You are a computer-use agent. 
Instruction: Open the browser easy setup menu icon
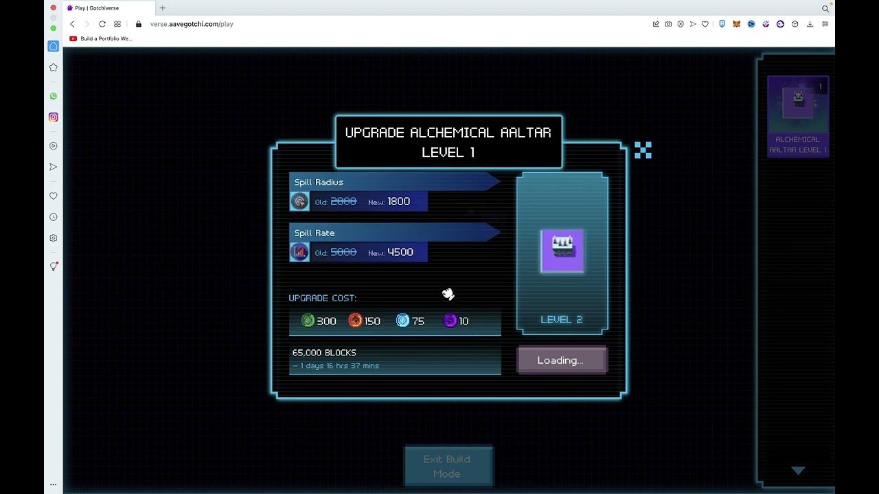pyautogui.click(x=825, y=24)
